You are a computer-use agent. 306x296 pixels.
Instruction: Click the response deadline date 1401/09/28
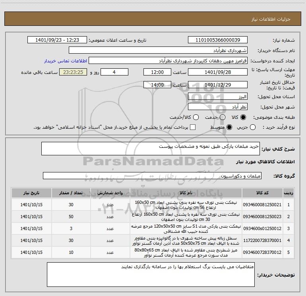[218, 72]
